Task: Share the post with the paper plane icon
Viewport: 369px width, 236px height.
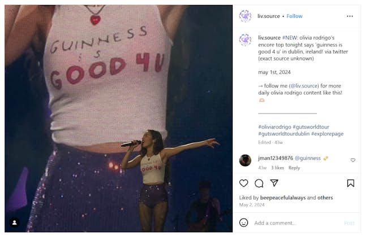Action: pos(274,183)
